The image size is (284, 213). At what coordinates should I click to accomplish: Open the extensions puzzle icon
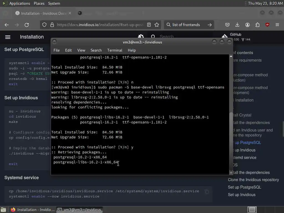pyautogui.click(x=257, y=25)
